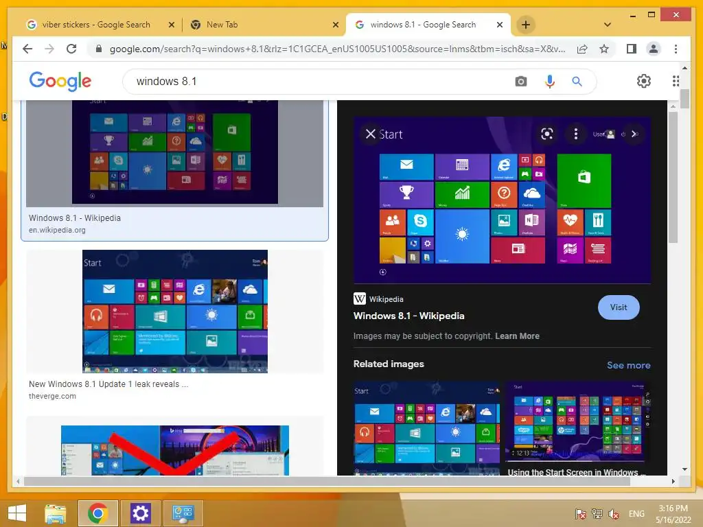703x527 pixels.
Task: Open the Windows Start button
Action: (x=17, y=513)
